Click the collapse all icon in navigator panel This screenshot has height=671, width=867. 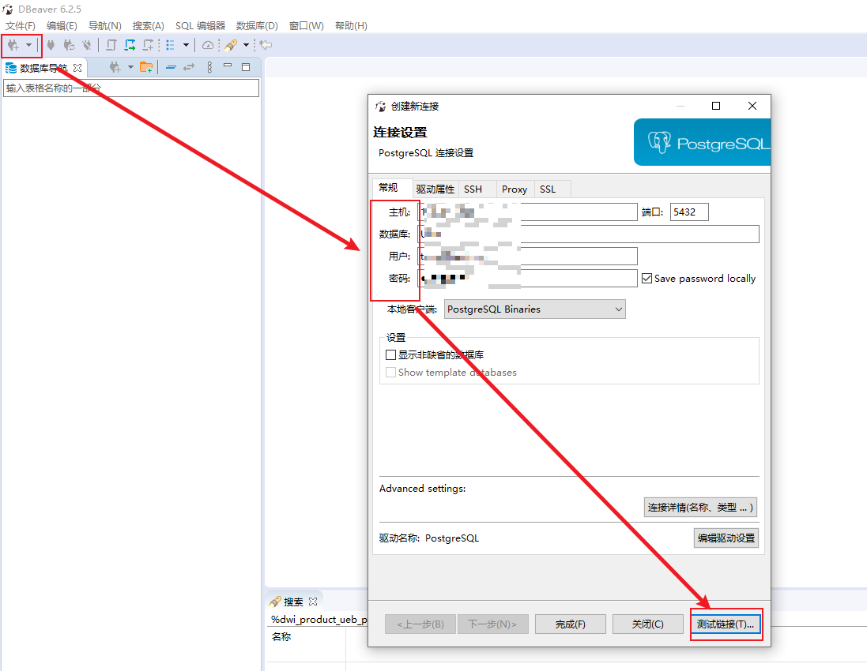(x=171, y=67)
